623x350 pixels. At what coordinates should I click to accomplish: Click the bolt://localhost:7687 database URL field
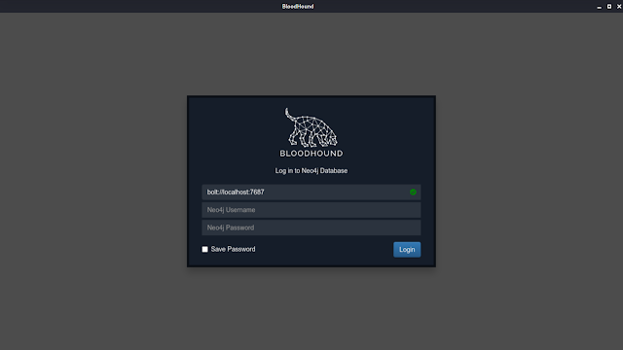coord(311,192)
